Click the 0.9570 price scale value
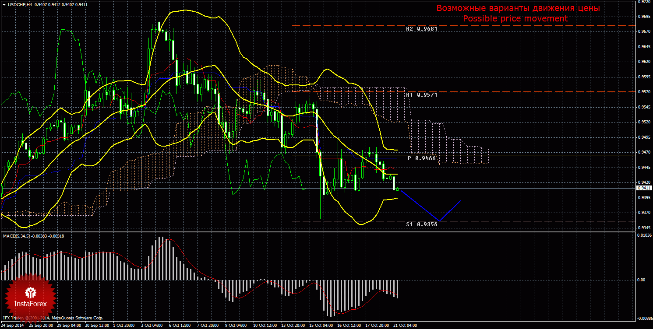The height and width of the screenshot is (329, 653). tap(644, 92)
